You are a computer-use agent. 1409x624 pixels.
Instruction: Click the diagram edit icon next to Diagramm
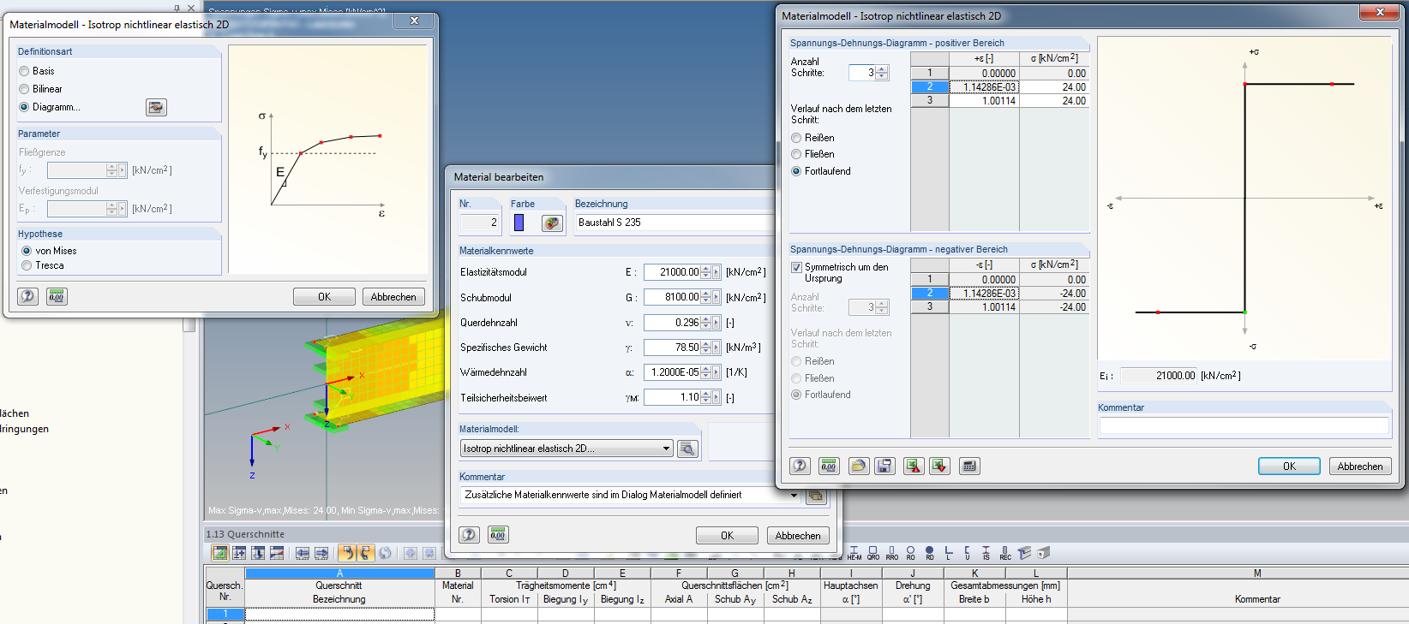[x=156, y=107]
